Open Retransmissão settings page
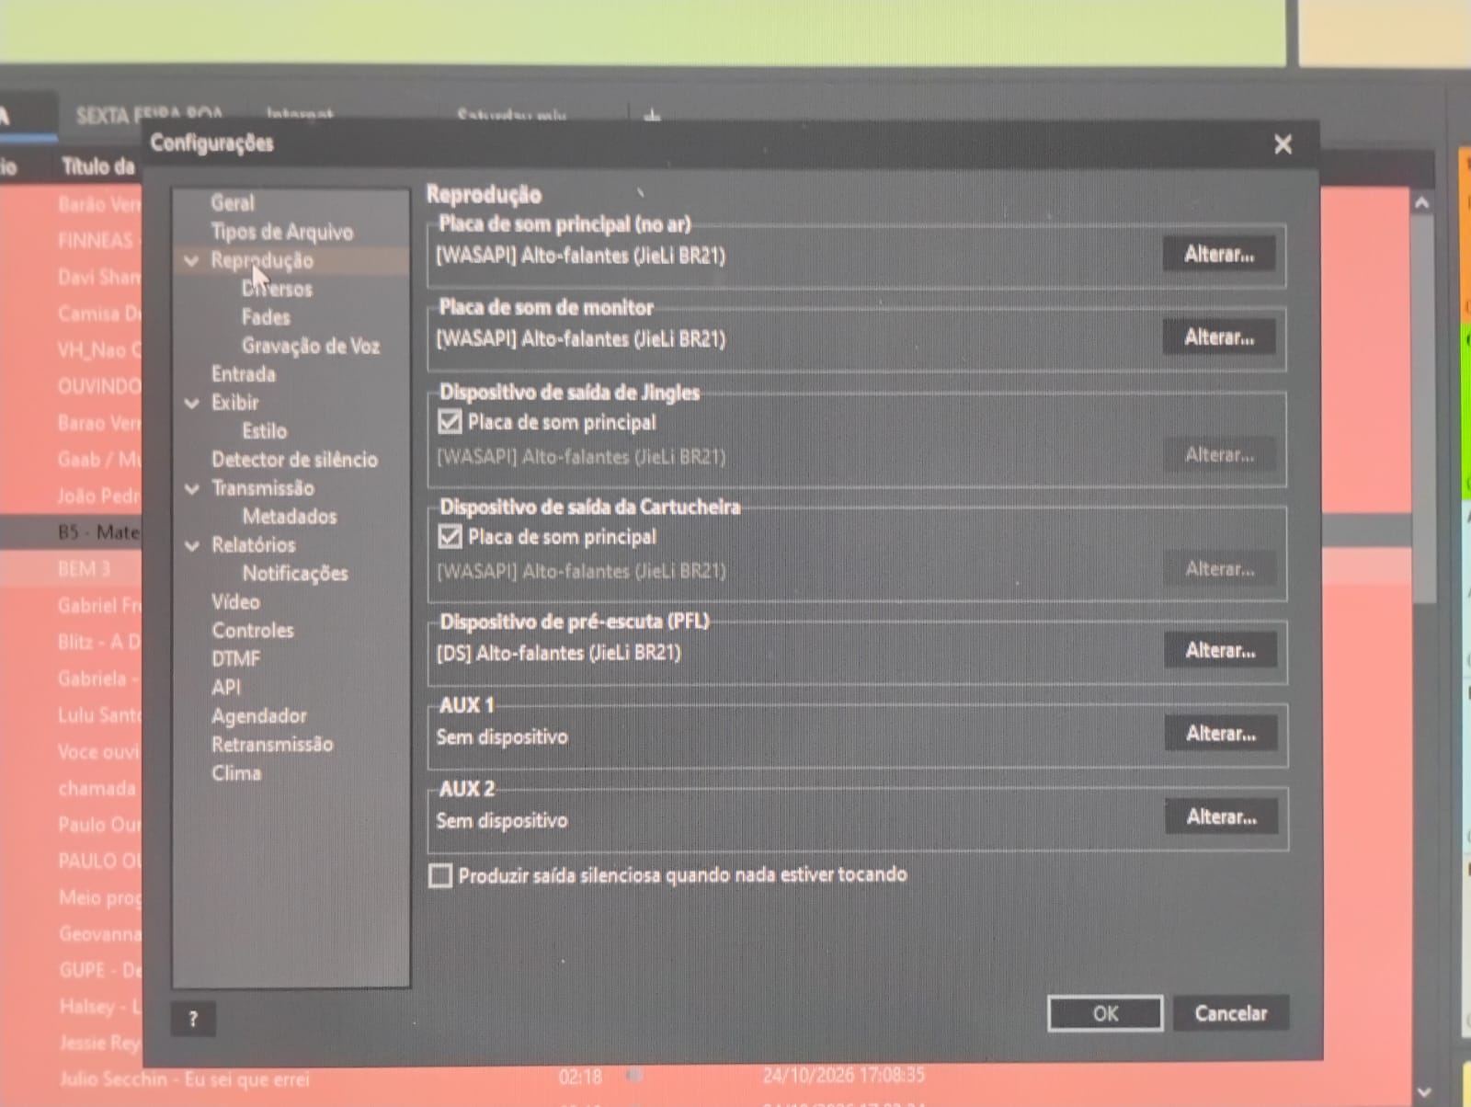Screen dimensions: 1471x1107 point(272,745)
